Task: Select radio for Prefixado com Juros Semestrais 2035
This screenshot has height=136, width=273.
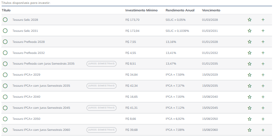Action: (x=5, y=64)
